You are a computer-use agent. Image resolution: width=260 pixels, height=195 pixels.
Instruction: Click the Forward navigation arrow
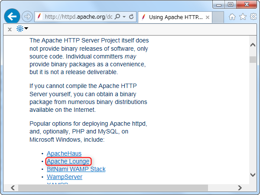coord(27,16)
